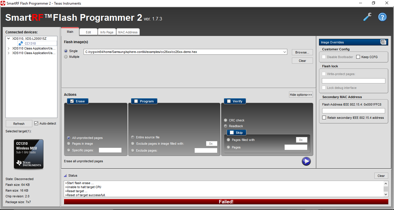Click the Image Overrides window icon
This screenshot has height=210, width=394.
pyautogui.click(x=383, y=42)
